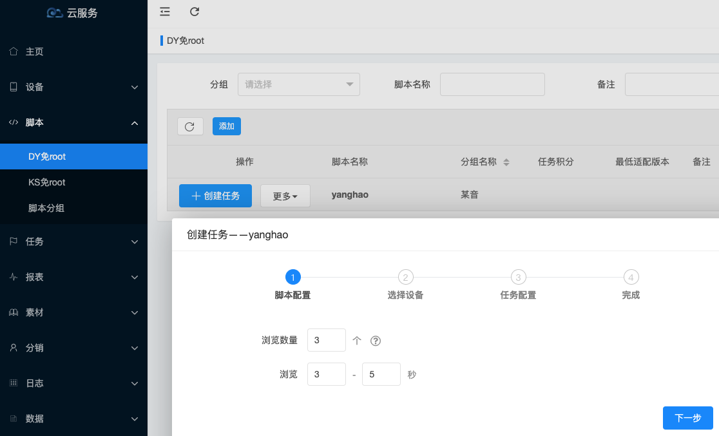Click the grid icon beside 日志
The image size is (719, 436).
coord(14,383)
